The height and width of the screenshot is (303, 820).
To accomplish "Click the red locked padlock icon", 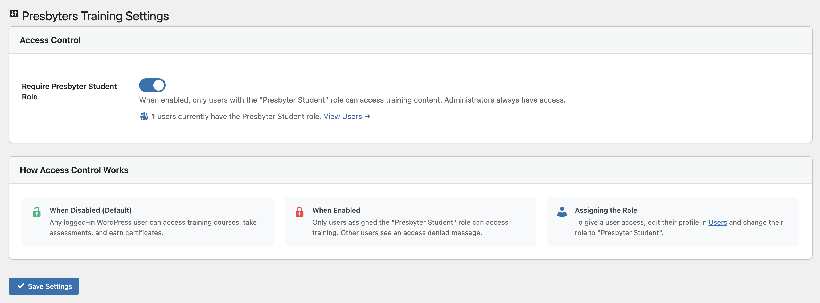I will tap(299, 212).
